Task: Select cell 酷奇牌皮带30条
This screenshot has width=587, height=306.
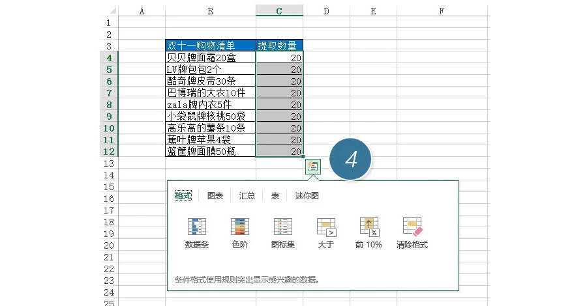Action: click(x=211, y=81)
